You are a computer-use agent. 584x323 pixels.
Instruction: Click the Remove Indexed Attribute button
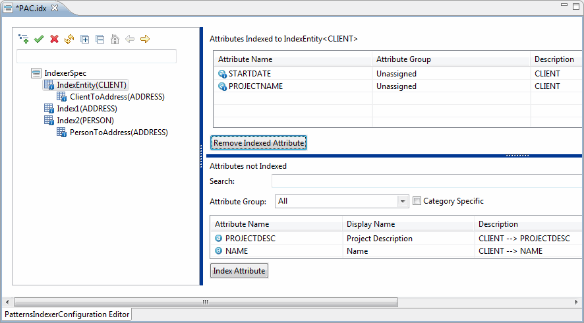(x=258, y=143)
